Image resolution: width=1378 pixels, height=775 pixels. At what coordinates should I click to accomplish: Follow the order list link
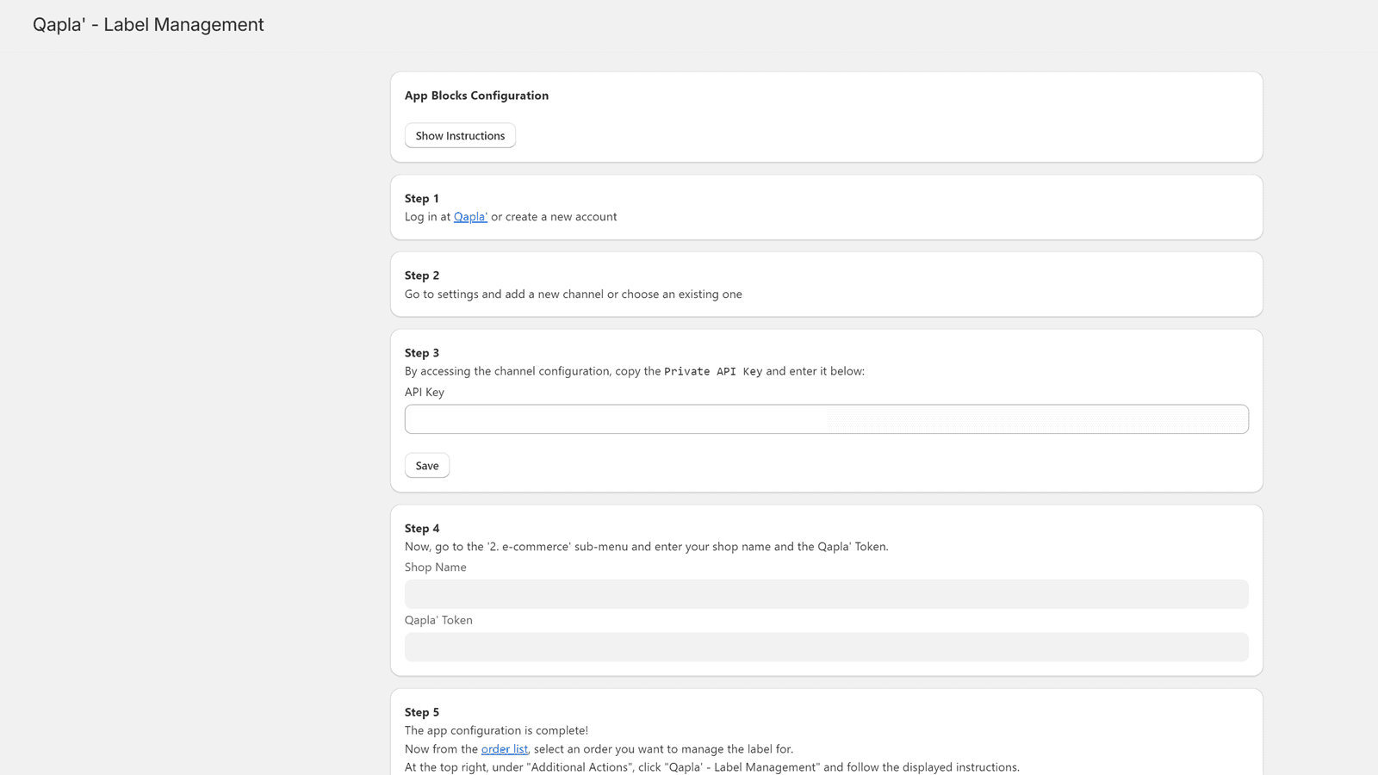pos(504,749)
